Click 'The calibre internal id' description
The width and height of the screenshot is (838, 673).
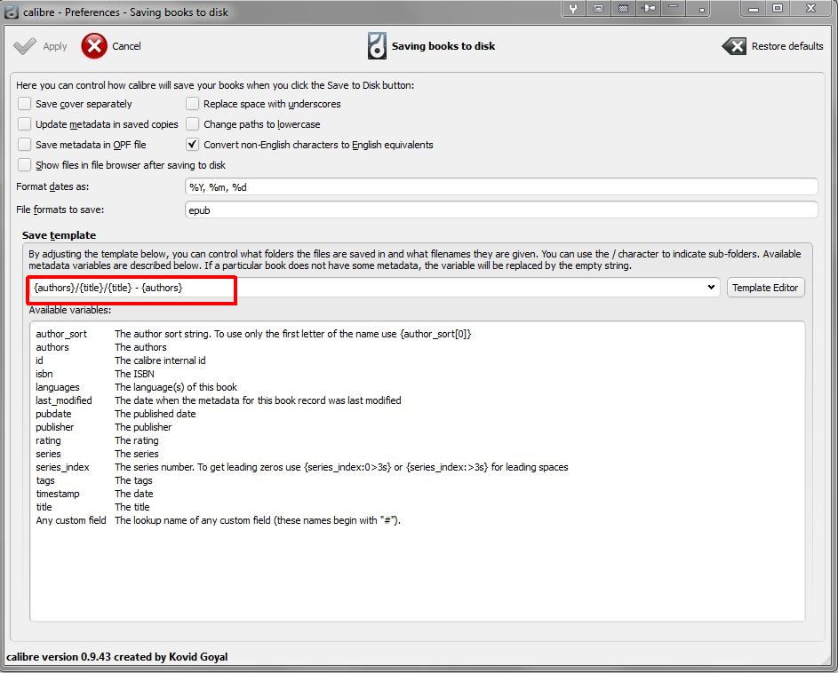(x=160, y=360)
